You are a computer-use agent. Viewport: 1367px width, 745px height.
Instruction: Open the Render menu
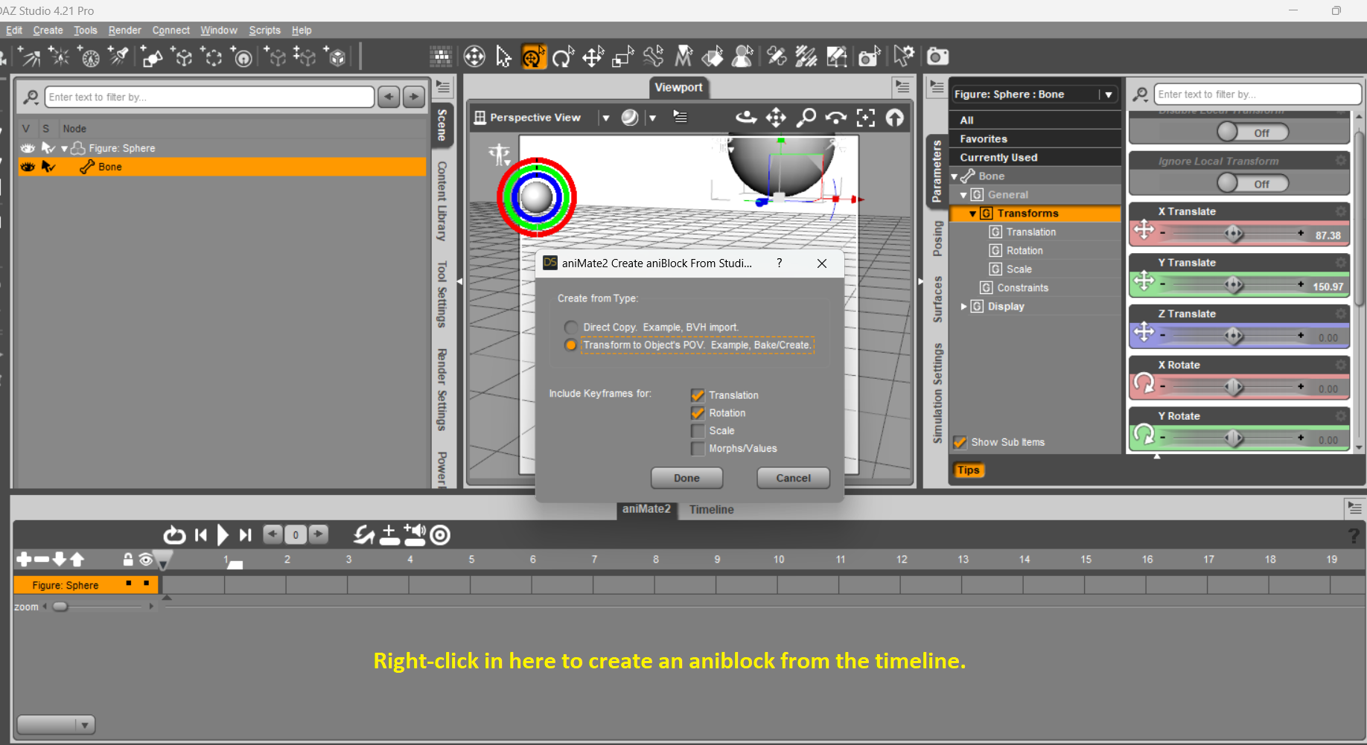pyautogui.click(x=124, y=31)
